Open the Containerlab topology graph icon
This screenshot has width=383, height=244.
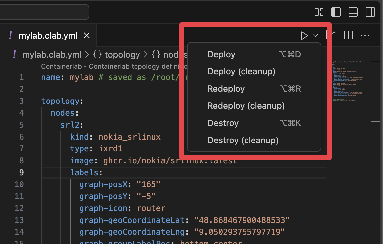tap(331, 35)
